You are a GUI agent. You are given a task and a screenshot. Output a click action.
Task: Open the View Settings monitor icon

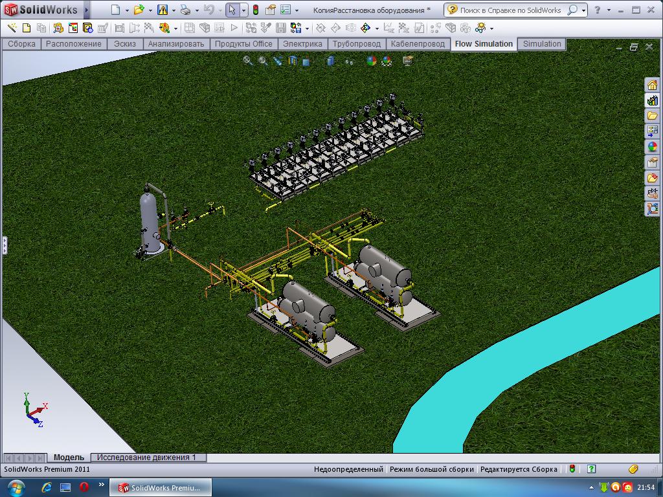coord(408,61)
